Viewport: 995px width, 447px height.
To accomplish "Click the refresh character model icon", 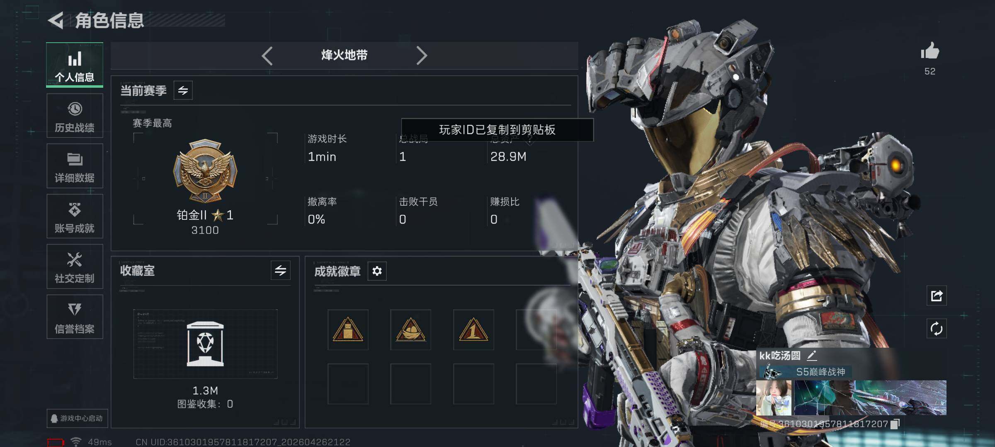I will (937, 329).
